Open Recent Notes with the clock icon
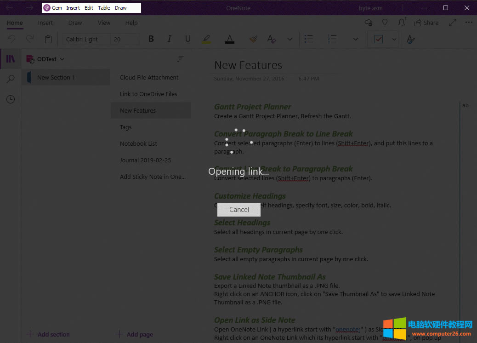Screen dimensions: 477x343 (x=11, y=99)
